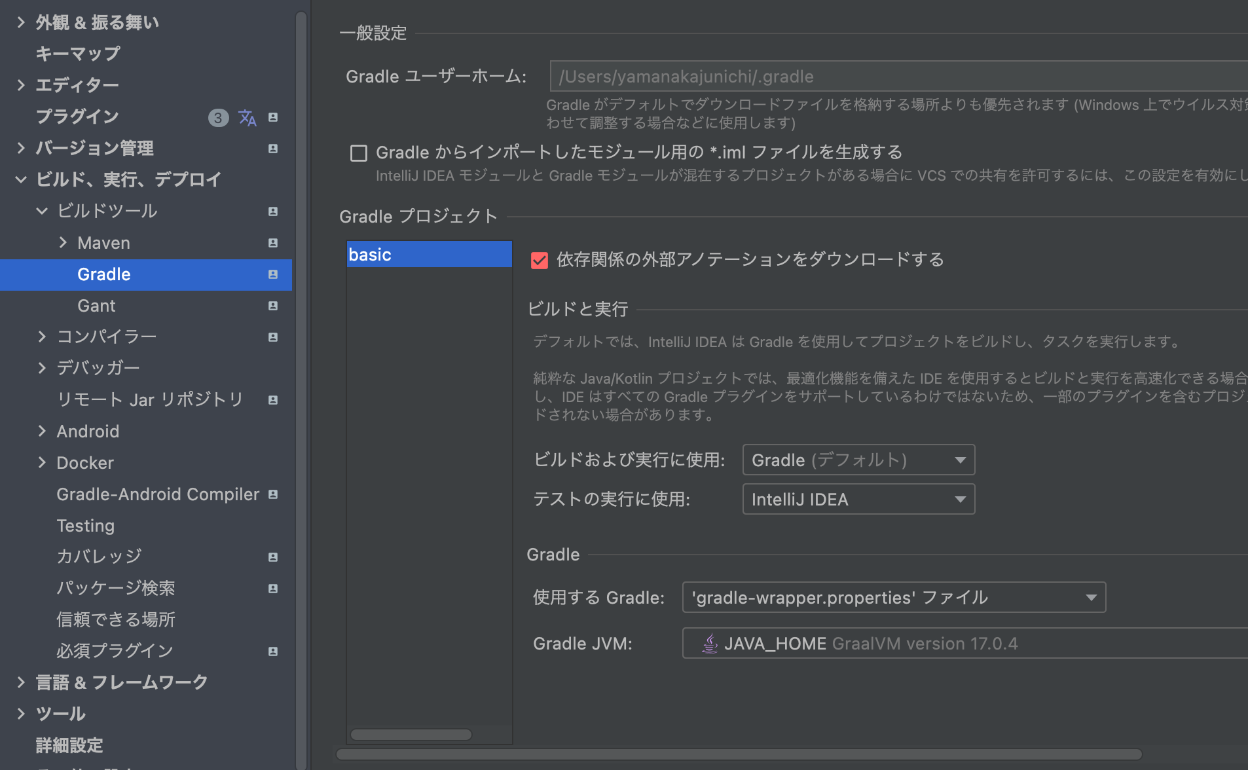Open 詳細設定 settings page

coord(69,745)
